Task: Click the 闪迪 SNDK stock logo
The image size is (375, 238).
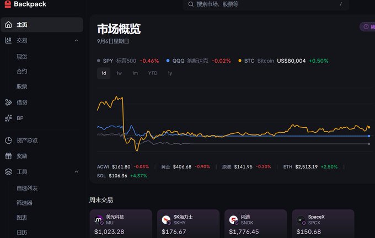Action: 233,220
